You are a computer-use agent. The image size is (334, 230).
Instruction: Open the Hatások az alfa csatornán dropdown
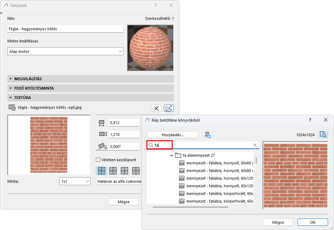(119, 181)
